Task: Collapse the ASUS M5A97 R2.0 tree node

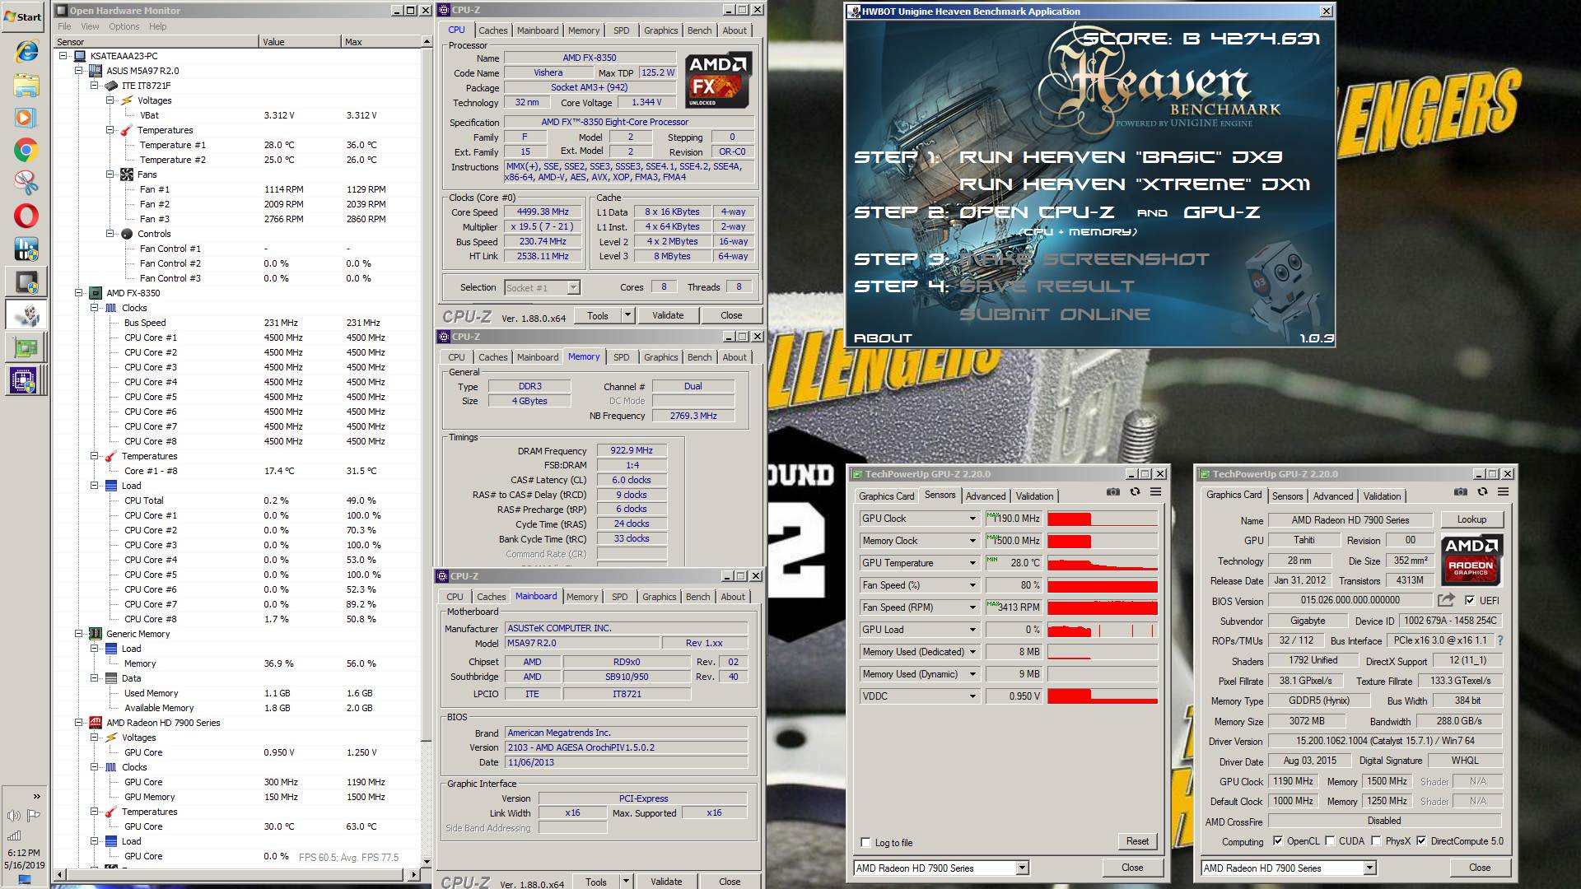Action: pyautogui.click(x=79, y=71)
